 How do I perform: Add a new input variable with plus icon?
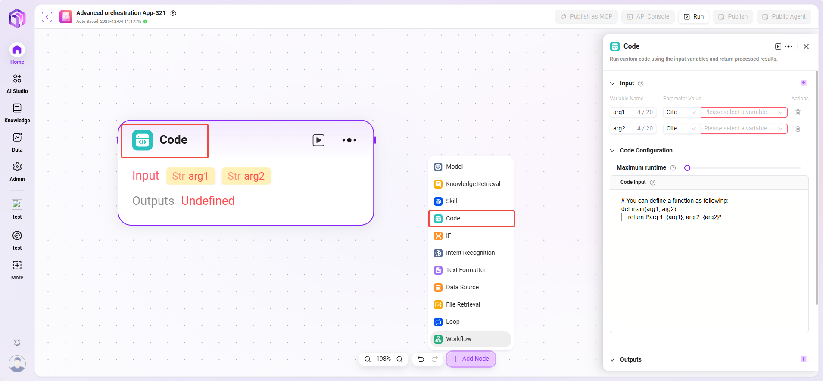point(803,83)
